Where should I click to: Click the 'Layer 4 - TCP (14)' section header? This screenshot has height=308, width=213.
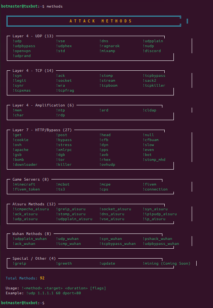click(33, 71)
